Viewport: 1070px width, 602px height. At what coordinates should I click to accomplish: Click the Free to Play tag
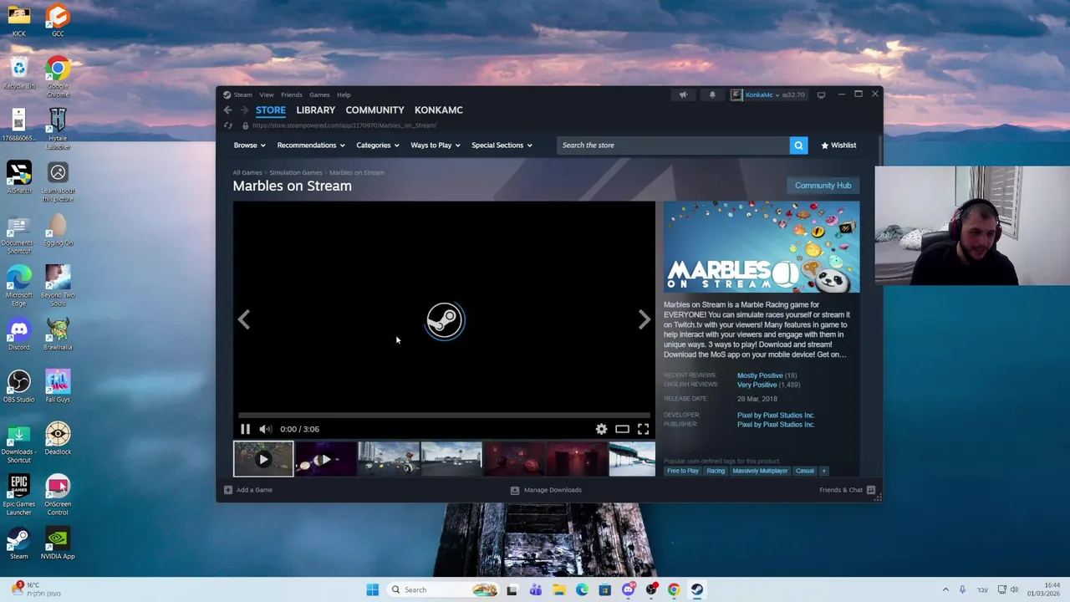coord(682,471)
